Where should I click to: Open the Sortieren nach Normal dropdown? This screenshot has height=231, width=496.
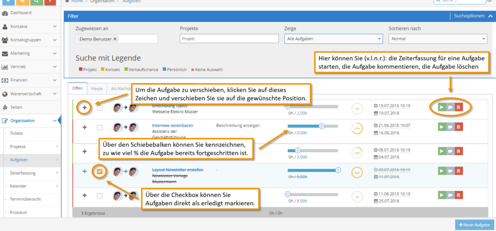click(437, 39)
